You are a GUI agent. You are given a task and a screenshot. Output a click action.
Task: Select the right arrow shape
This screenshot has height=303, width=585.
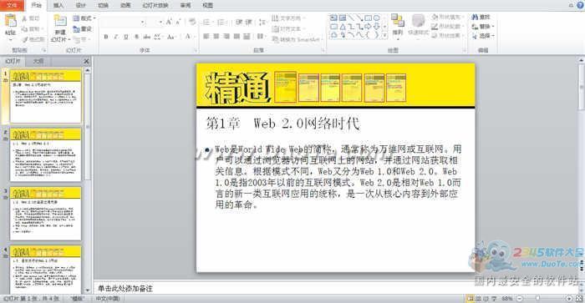369,27
